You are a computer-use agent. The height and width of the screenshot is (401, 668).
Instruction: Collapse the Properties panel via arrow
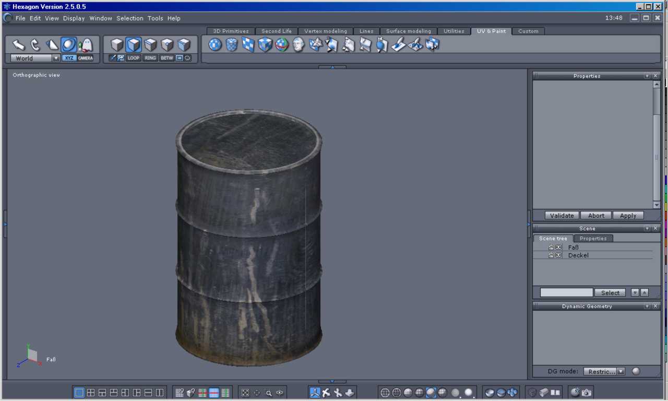click(x=647, y=76)
